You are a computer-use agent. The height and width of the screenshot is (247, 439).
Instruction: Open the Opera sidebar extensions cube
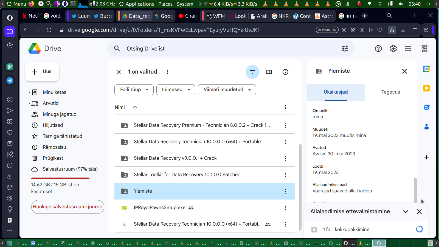10,187
